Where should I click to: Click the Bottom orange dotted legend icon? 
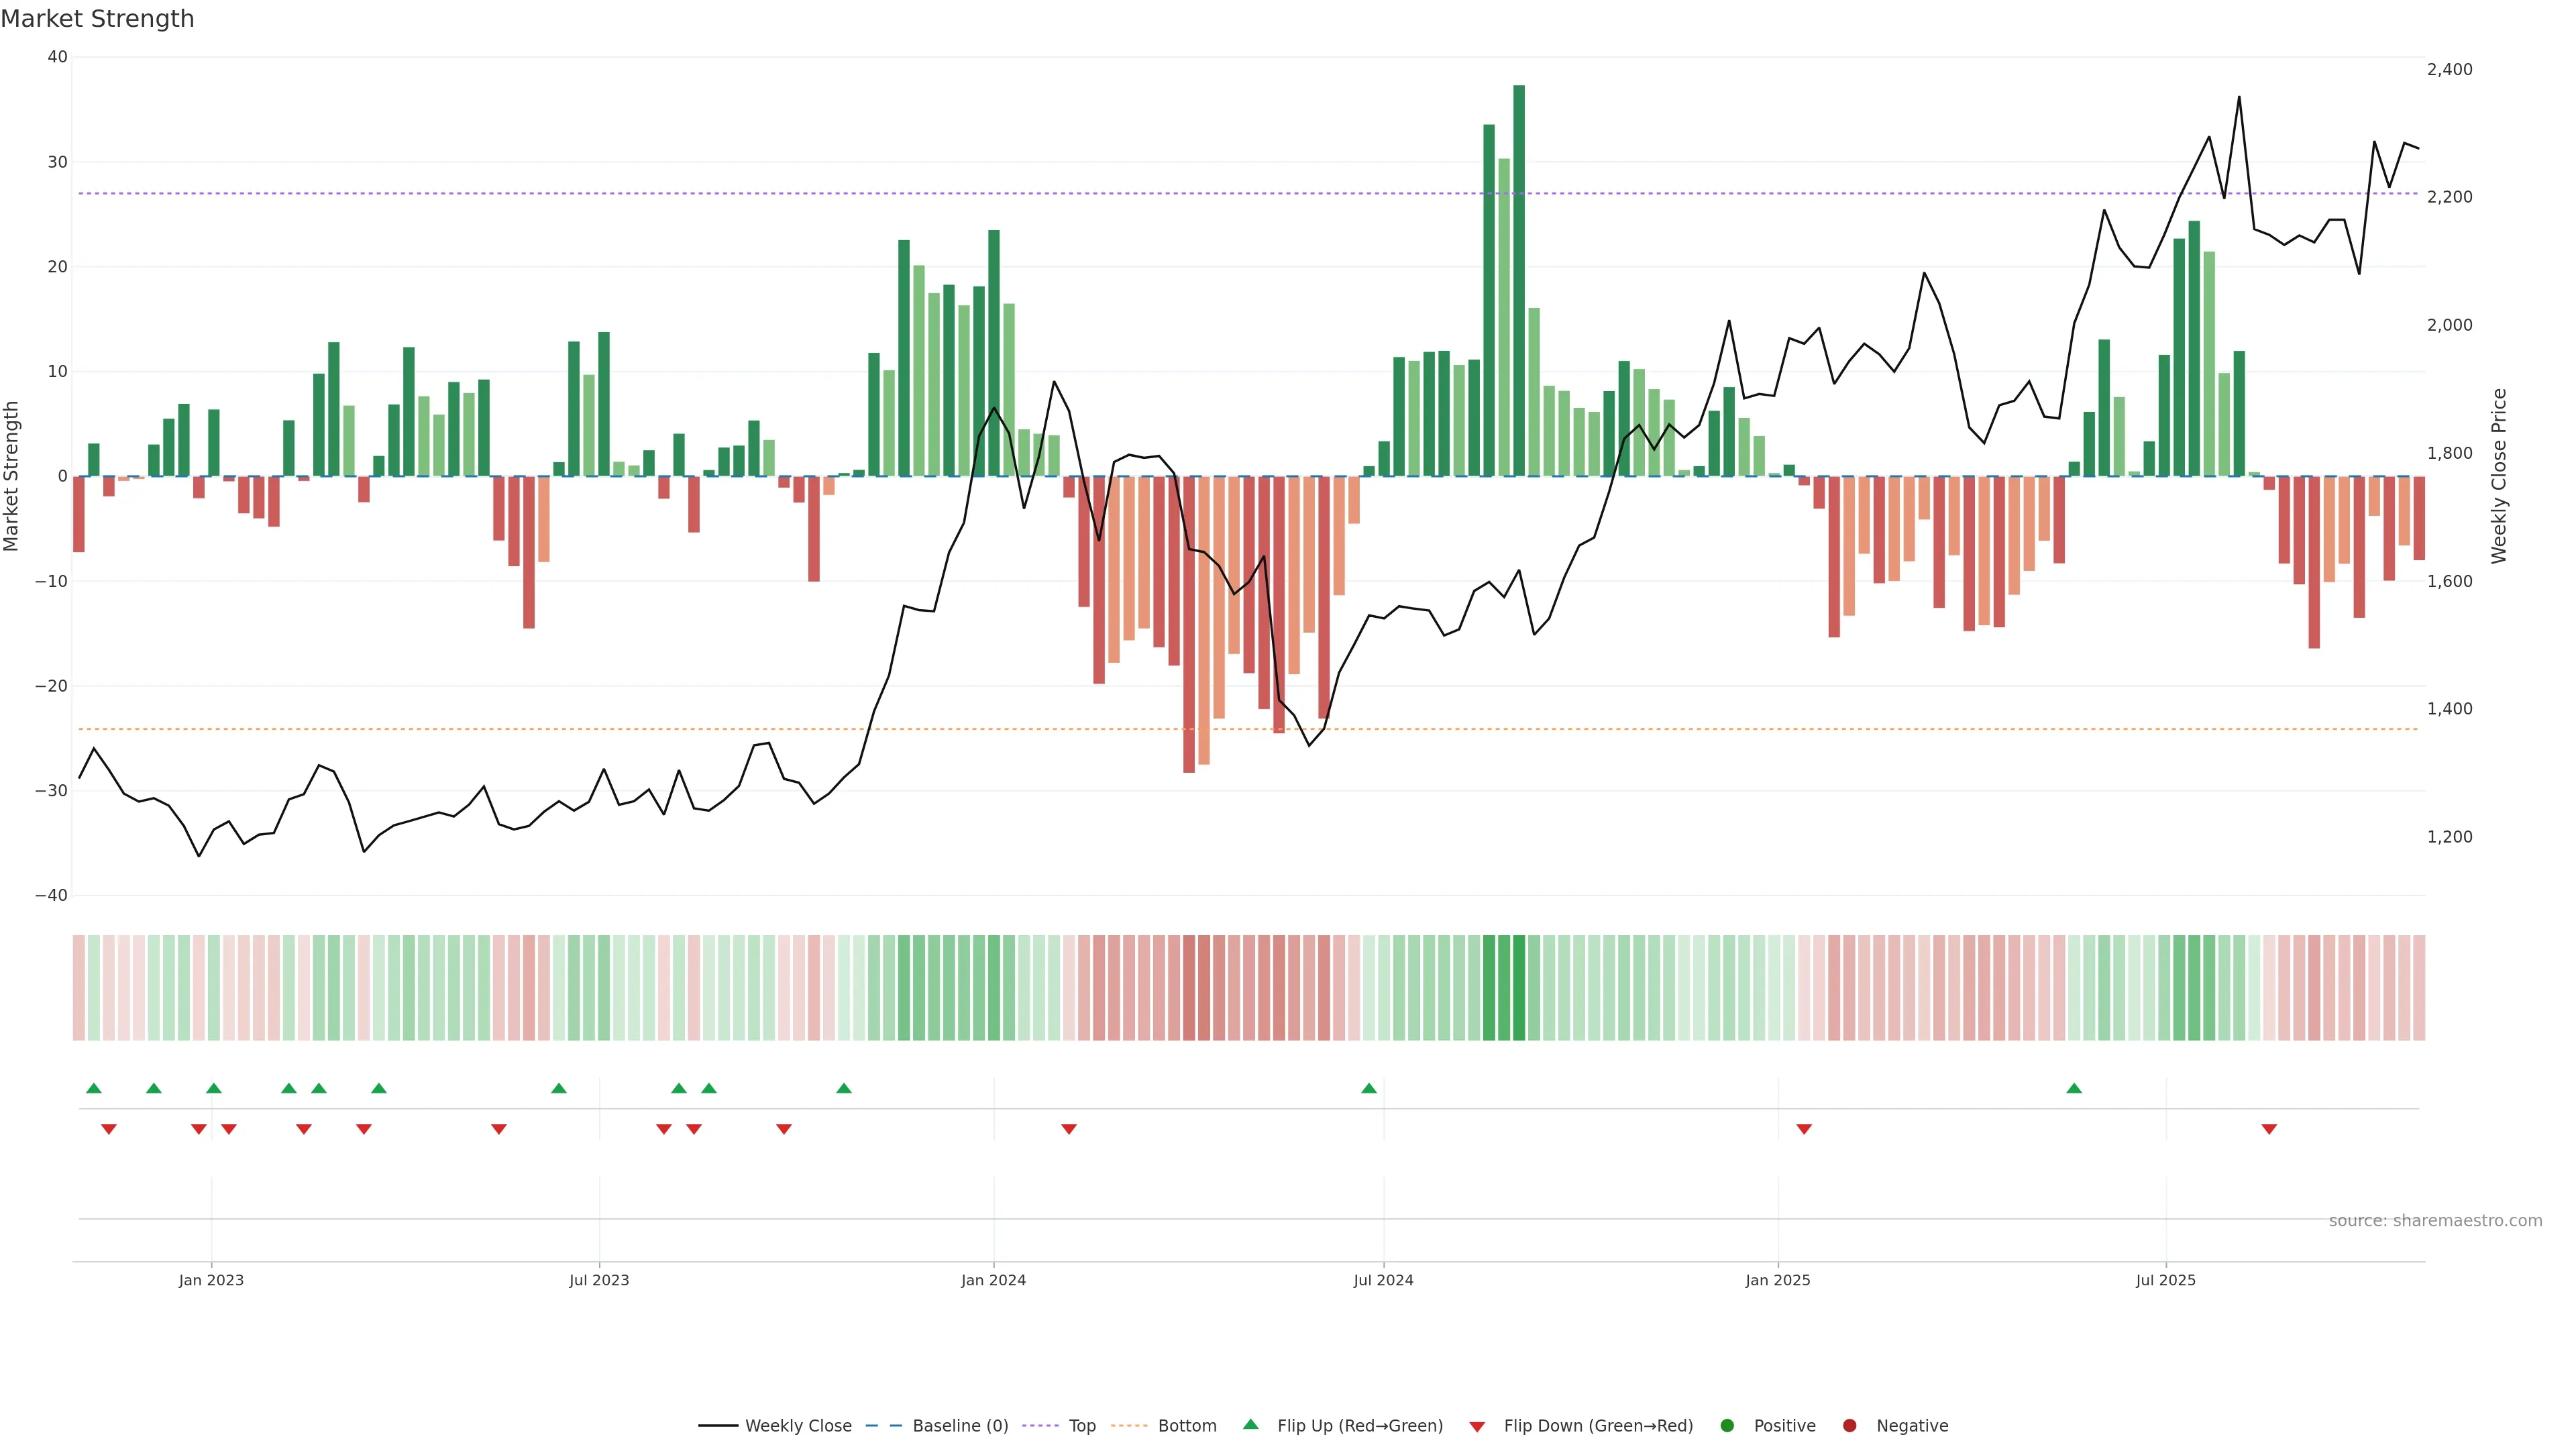[1129, 1426]
